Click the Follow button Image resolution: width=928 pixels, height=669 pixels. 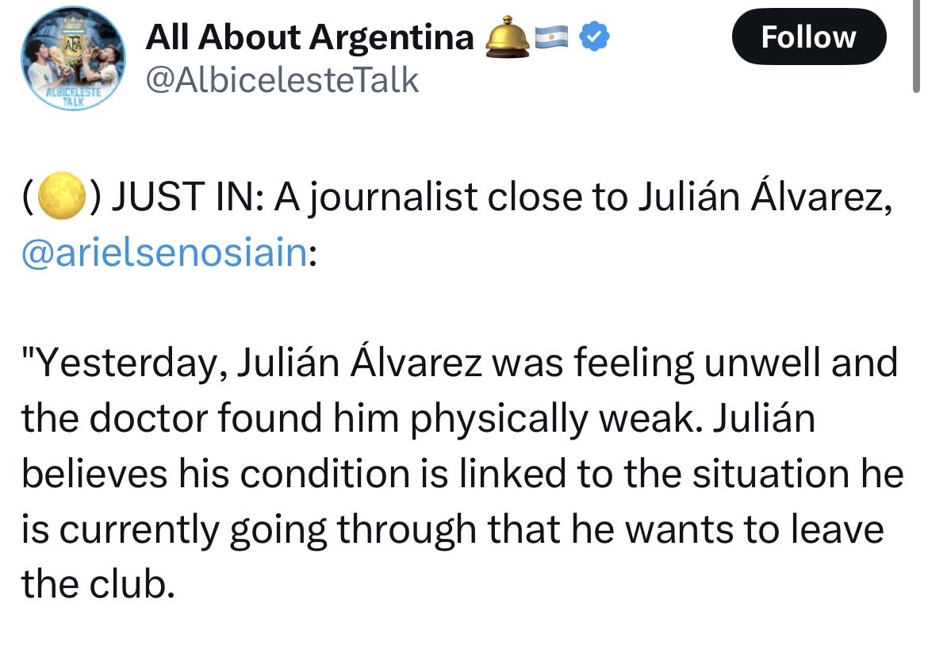tap(808, 37)
